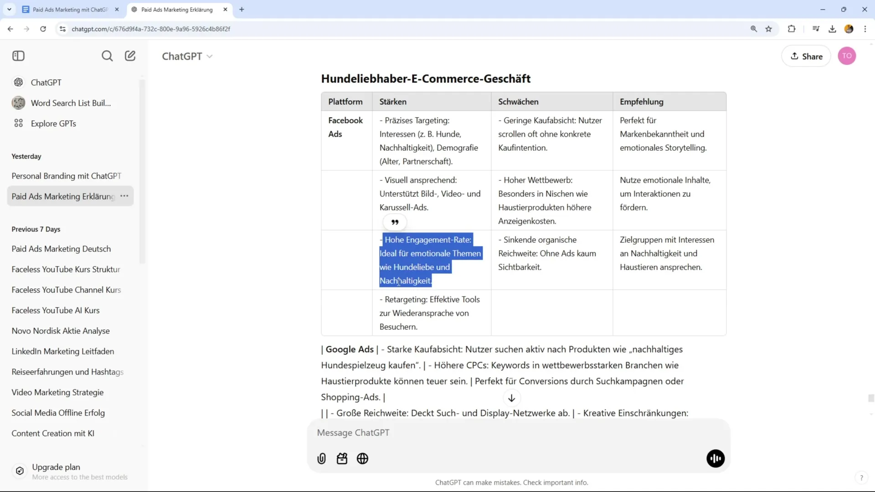Click the Message ChatGPT input field
The image size is (875, 492).
pos(519,433)
